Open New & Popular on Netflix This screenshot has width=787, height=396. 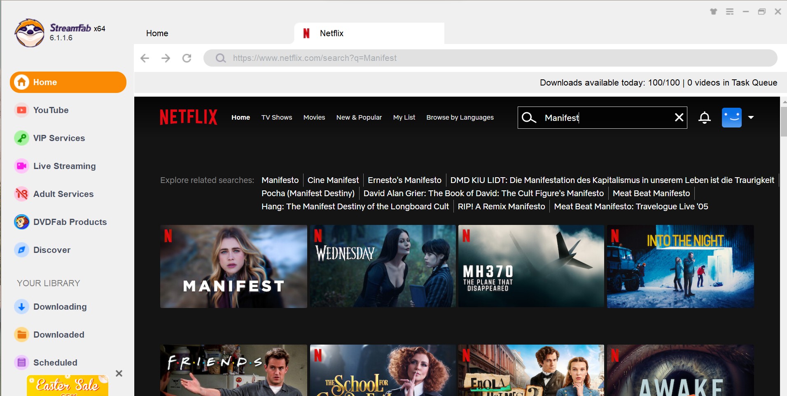click(x=359, y=118)
